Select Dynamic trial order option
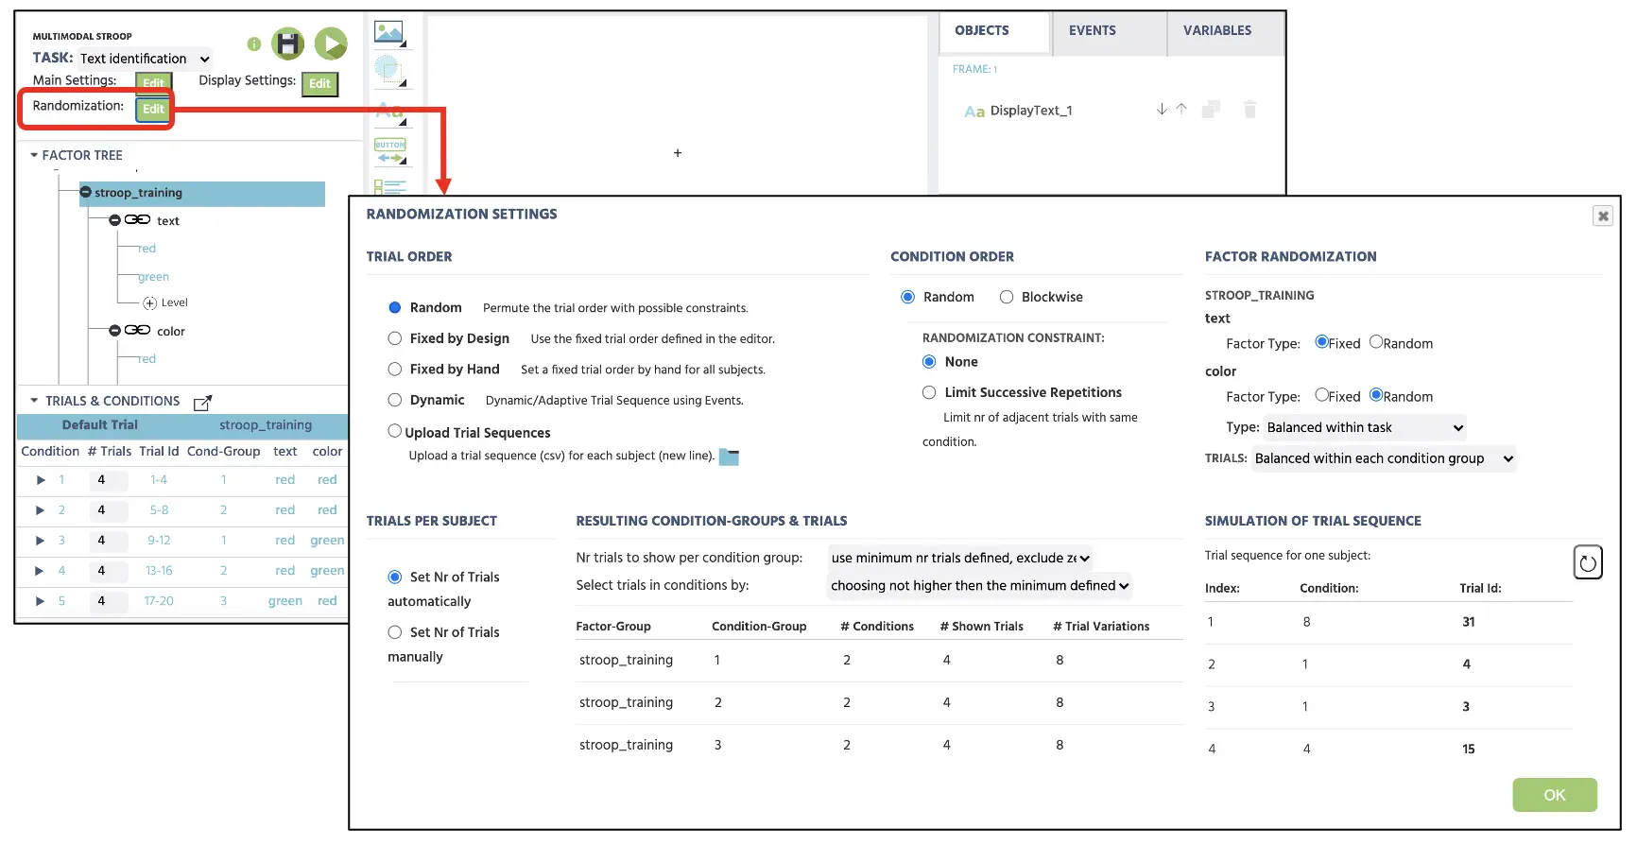This screenshot has height=845, width=1637. (395, 400)
